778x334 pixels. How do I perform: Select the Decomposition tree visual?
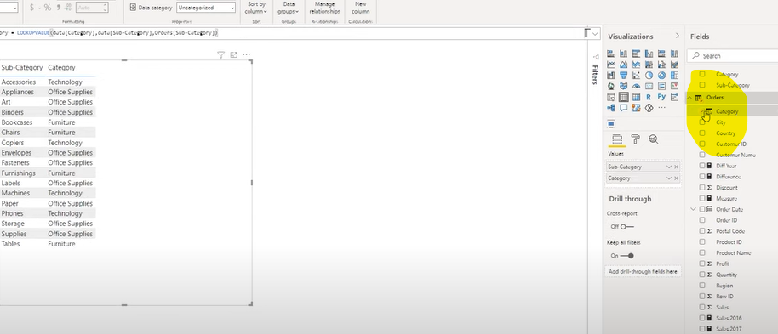[x=611, y=108]
